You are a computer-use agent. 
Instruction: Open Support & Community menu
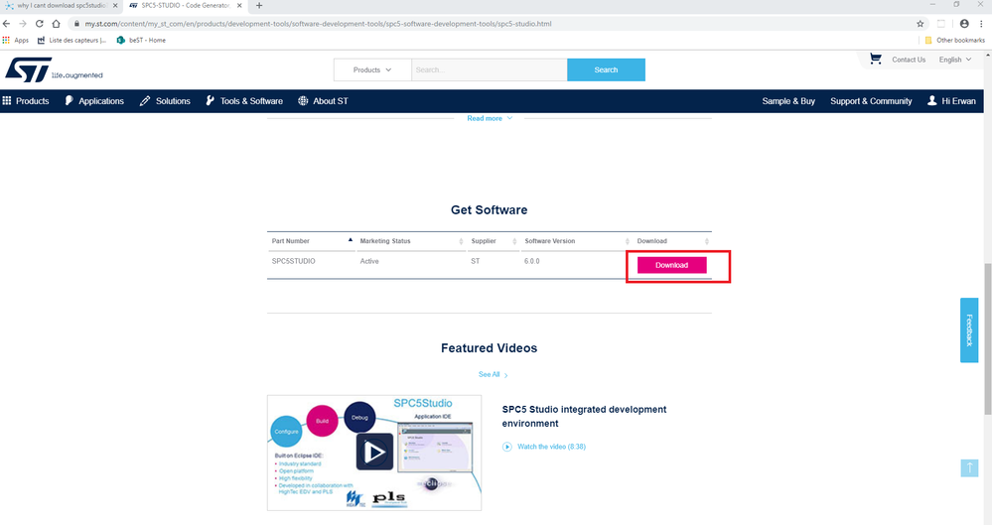pos(871,101)
